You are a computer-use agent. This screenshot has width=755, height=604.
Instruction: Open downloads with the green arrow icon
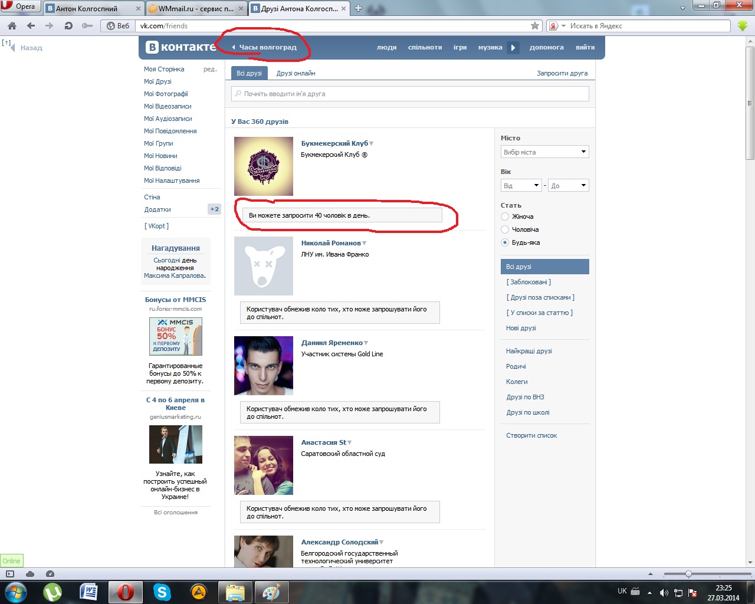click(x=743, y=26)
